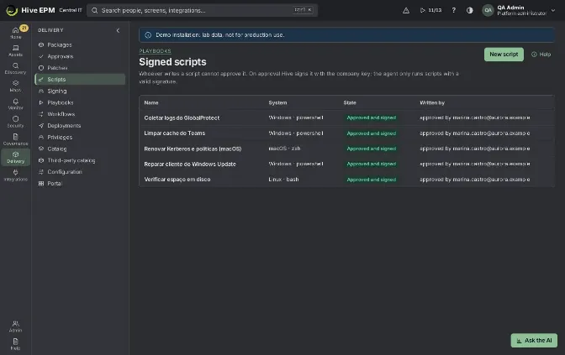Open the Integrations plug icon

15,175
